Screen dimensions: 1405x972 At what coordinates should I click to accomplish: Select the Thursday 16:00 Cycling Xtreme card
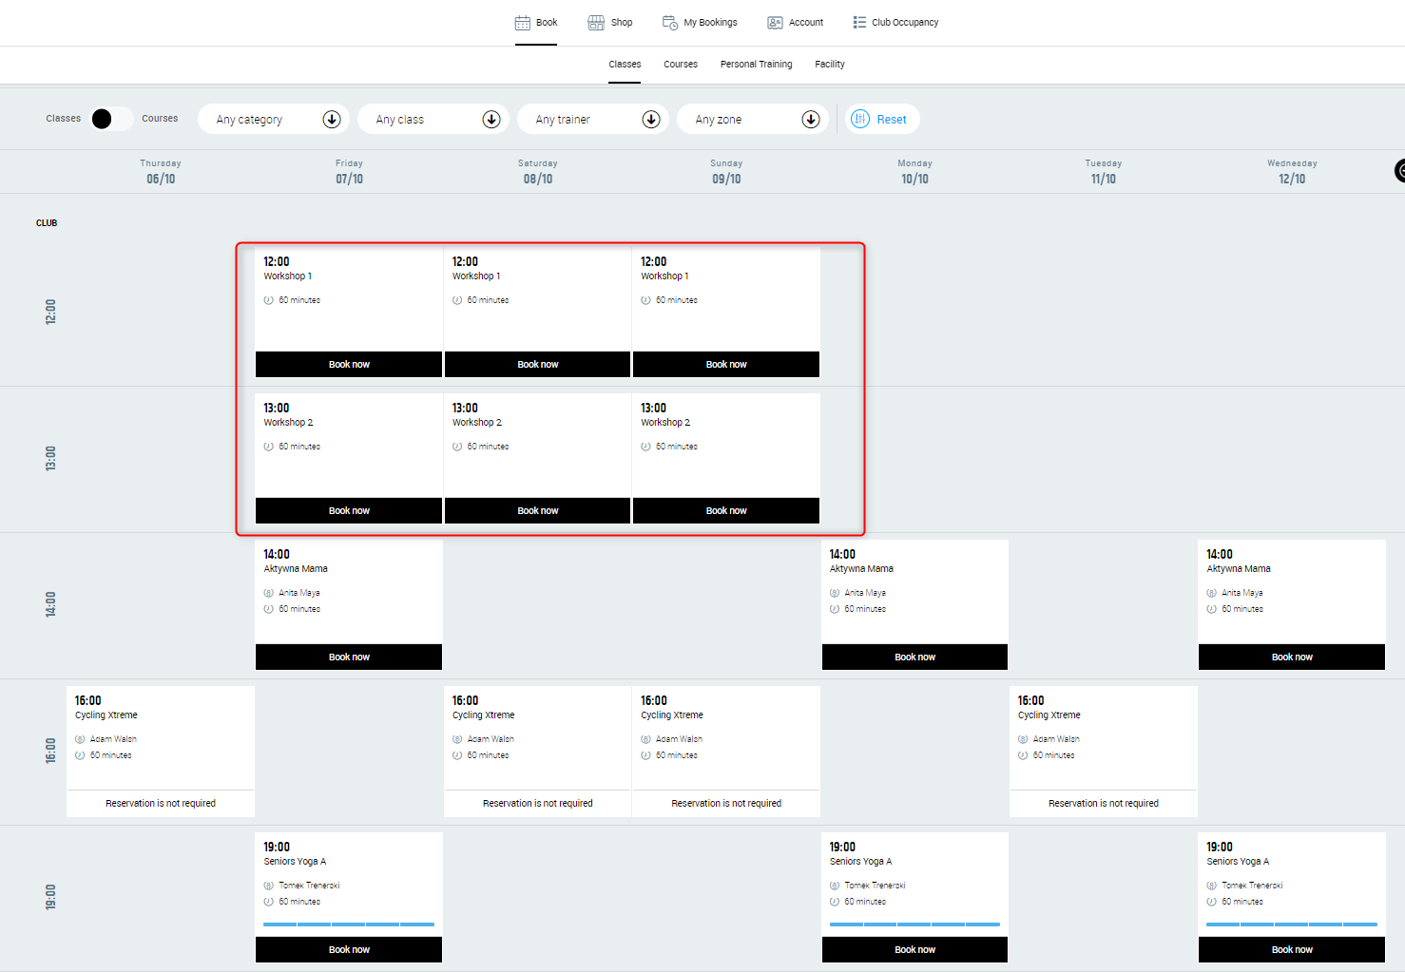point(160,736)
